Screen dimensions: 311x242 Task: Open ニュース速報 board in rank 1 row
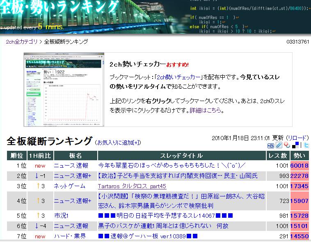point(71,166)
